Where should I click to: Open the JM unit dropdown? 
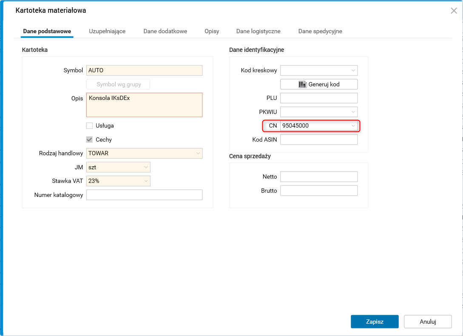coord(146,167)
